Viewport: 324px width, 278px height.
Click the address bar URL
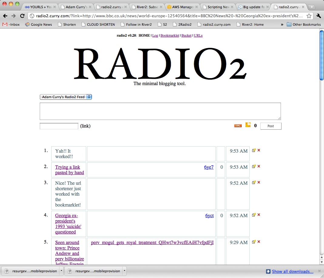point(169,16)
